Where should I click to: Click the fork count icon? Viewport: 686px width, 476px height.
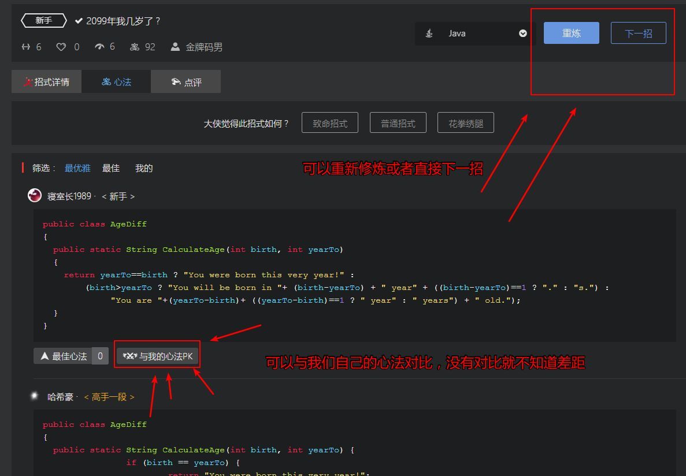(26, 47)
